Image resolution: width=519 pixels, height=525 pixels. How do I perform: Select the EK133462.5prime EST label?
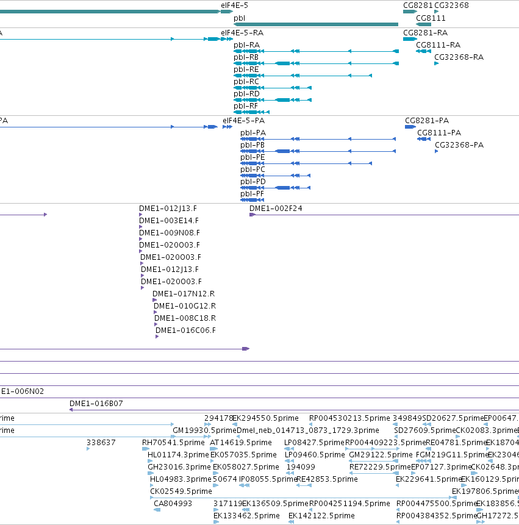point(246,516)
